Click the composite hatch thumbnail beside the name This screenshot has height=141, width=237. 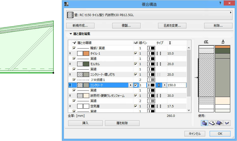(70, 15)
